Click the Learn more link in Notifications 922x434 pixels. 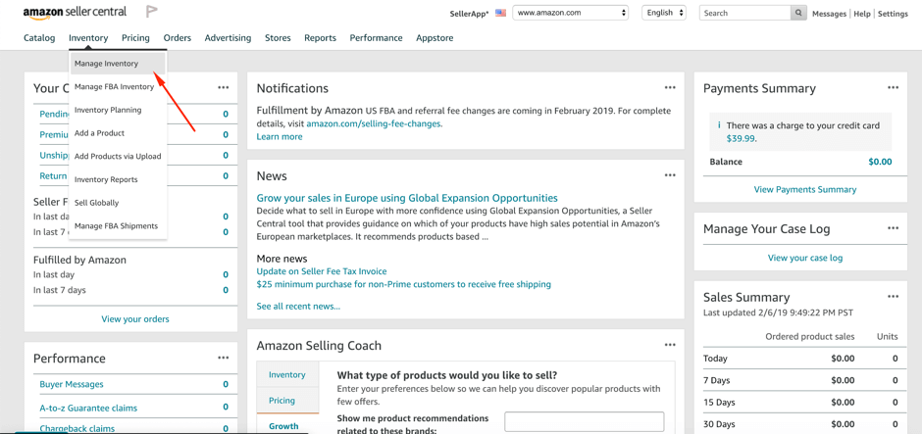coord(280,137)
